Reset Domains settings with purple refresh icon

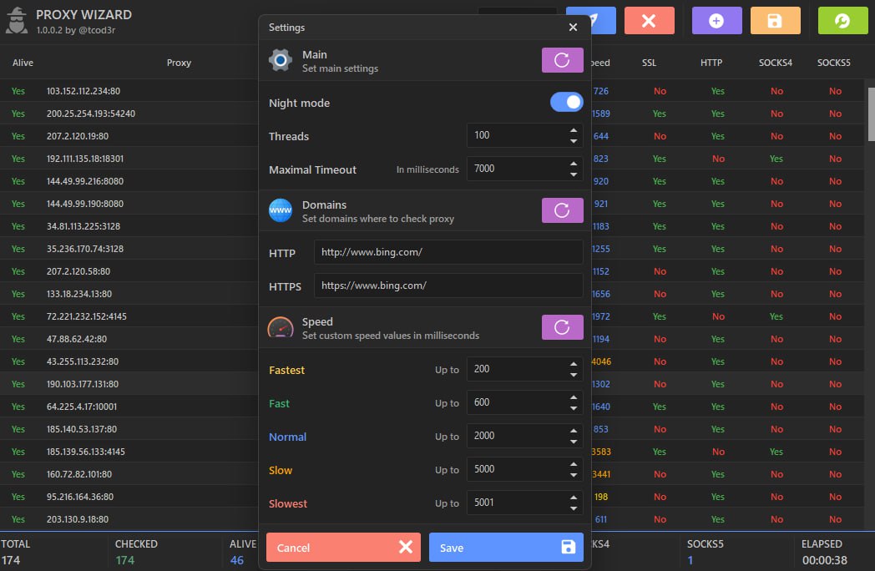coord(562,210)
